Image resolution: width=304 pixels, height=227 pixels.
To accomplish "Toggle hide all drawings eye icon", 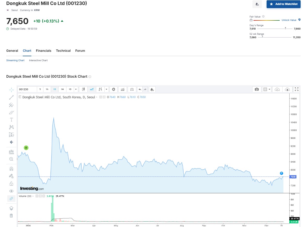I will click(x=11, y=191).
